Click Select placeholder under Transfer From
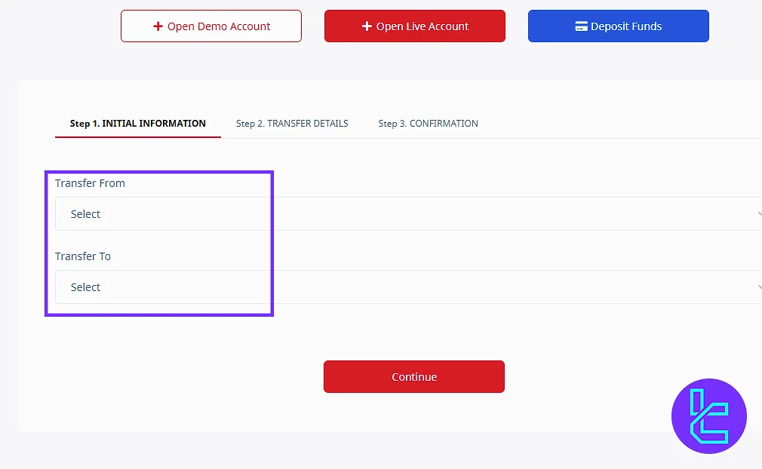 [x=85, y=214]
